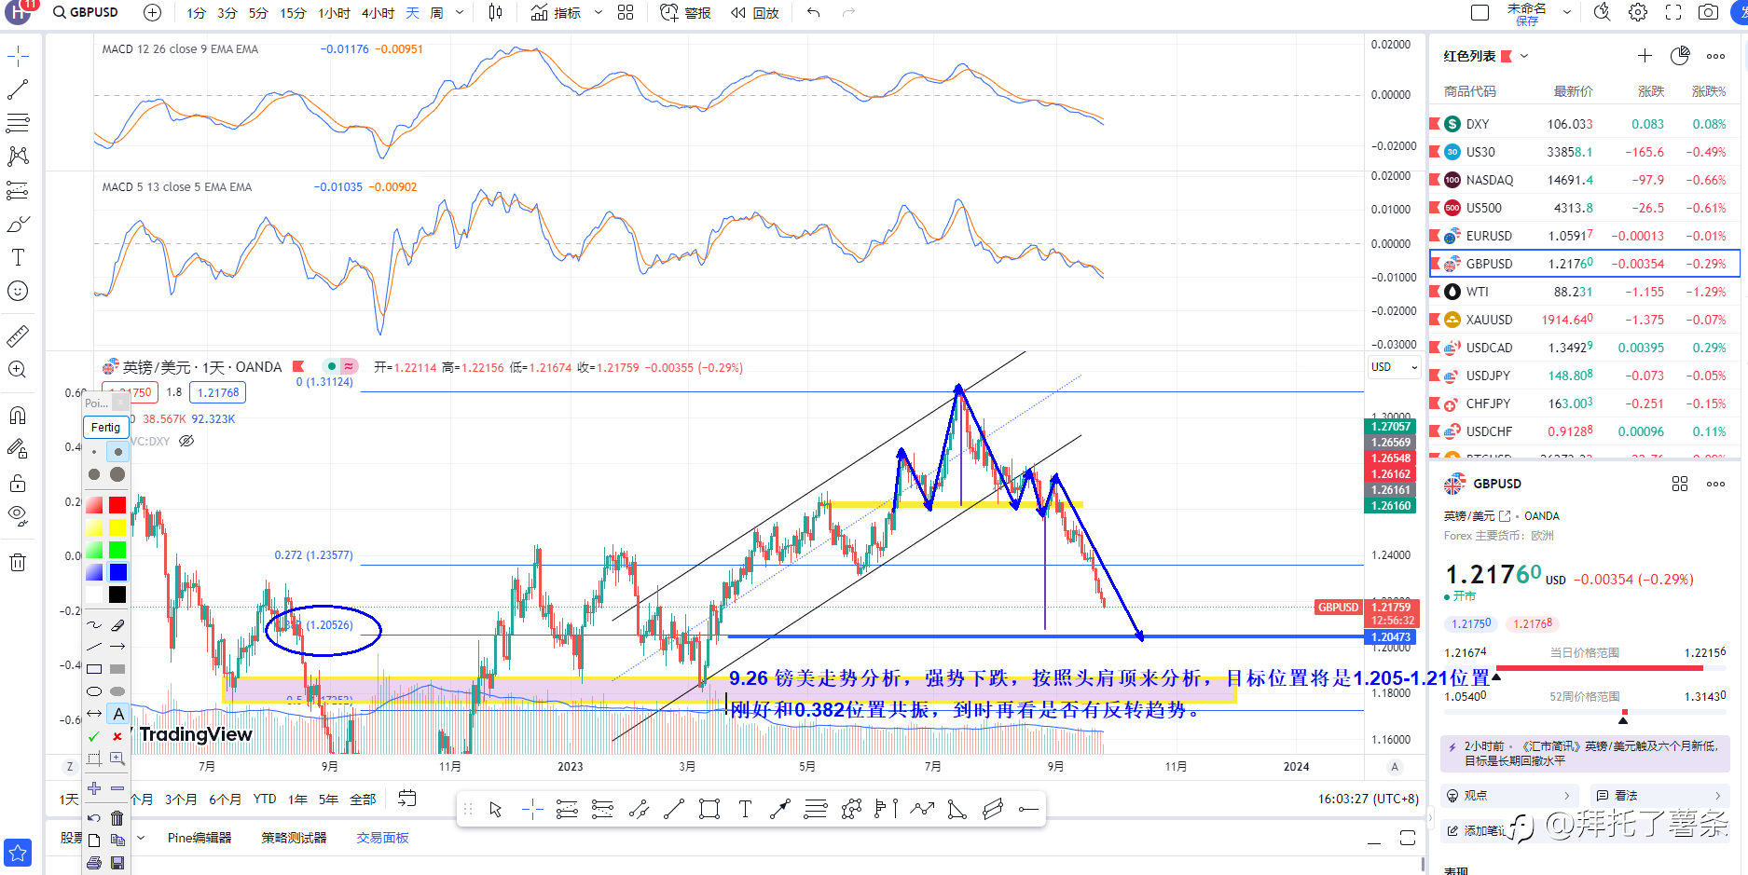
Task: Add a symbol to the red watchlist
Action: coord(1645,56)
